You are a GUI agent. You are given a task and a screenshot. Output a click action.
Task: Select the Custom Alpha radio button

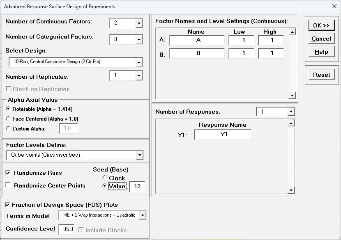[9, 129]
